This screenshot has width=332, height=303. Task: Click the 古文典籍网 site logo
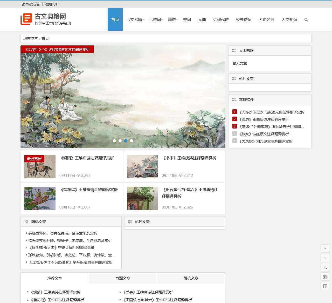click(x=46, y=19)
